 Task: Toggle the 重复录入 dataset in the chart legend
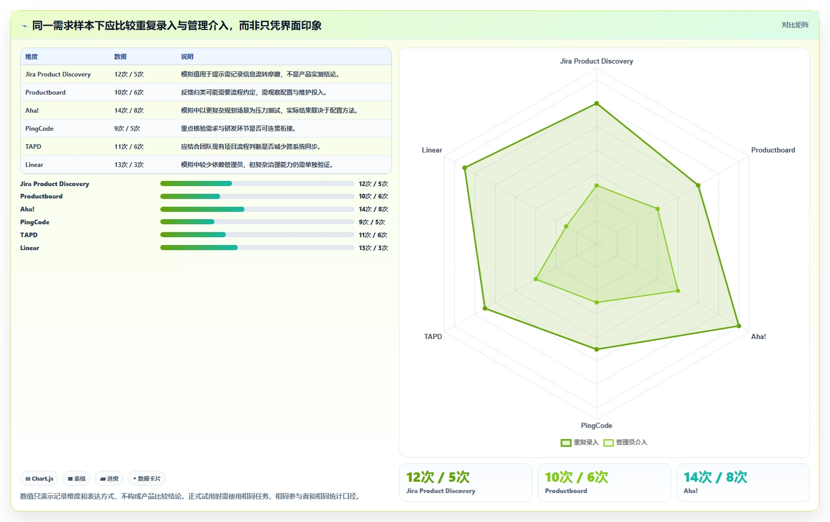[579, 442]
